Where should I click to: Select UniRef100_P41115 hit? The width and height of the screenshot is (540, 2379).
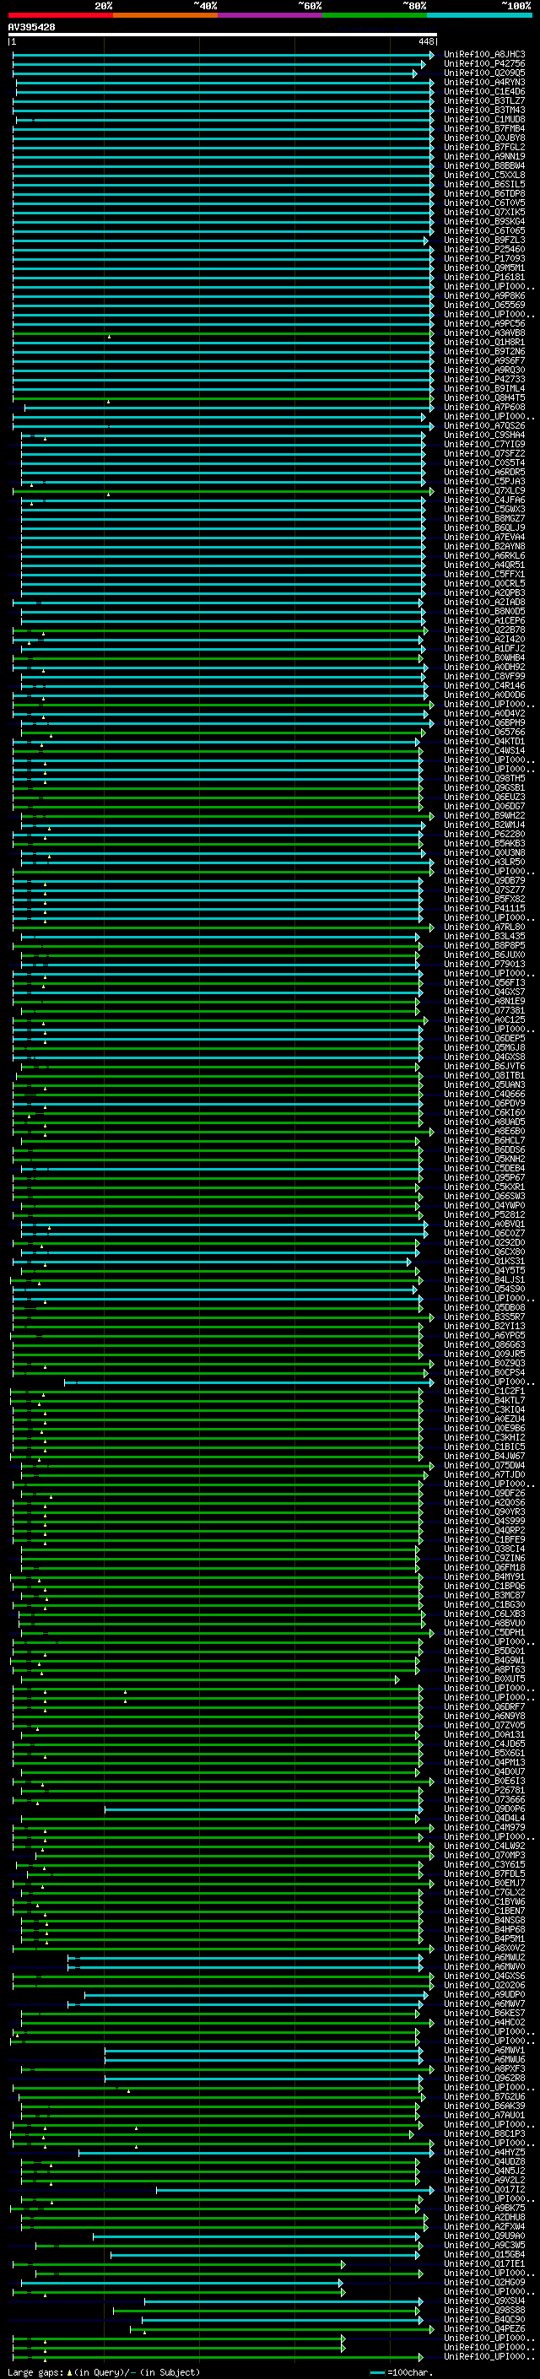(484, 909)
